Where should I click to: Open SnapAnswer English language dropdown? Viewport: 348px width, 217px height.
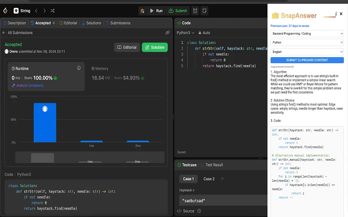point(307,52)
